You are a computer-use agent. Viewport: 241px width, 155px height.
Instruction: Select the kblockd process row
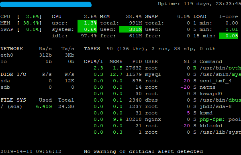coord(158,126)
